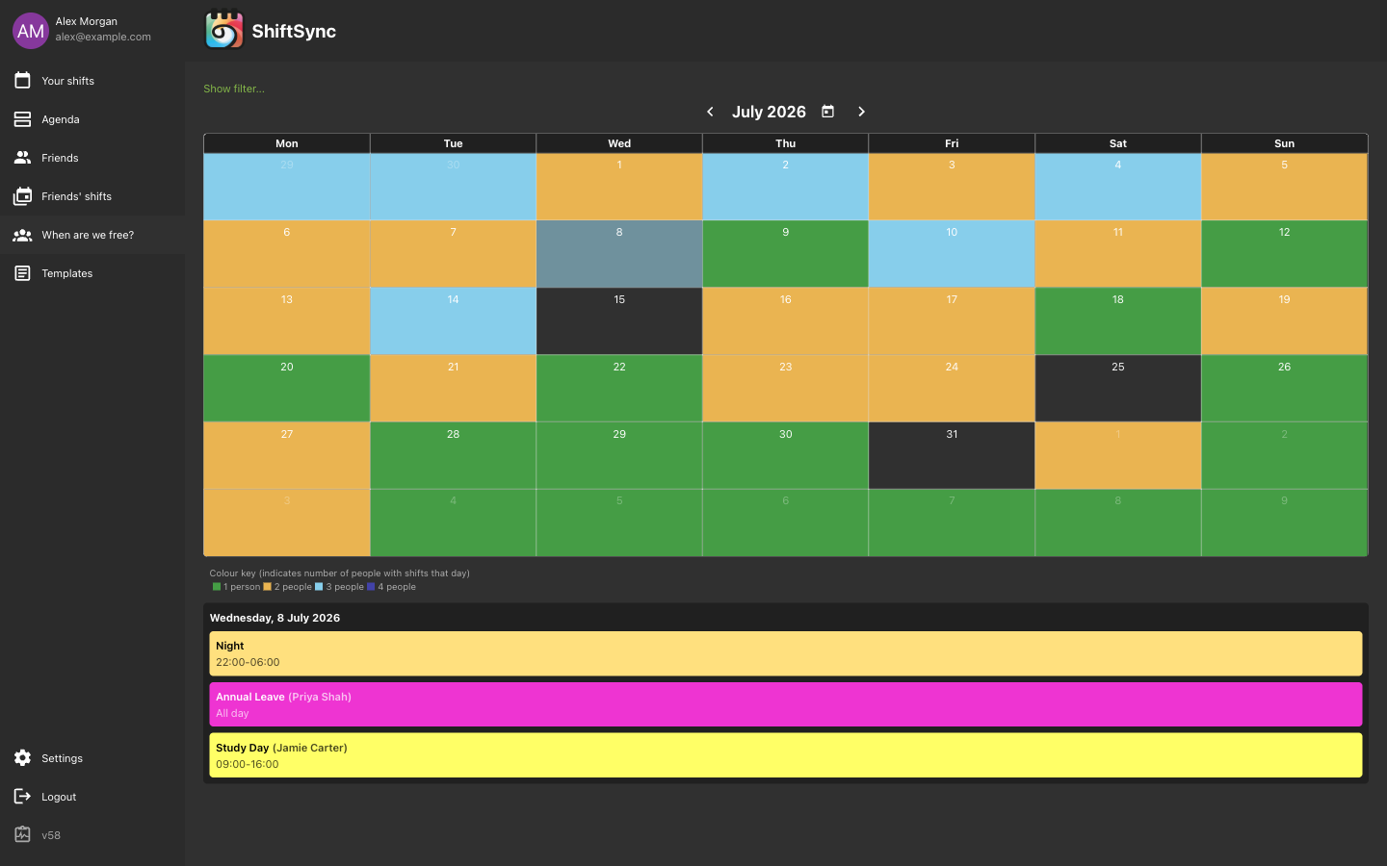Click the Show filter... link

coord(234,89)
